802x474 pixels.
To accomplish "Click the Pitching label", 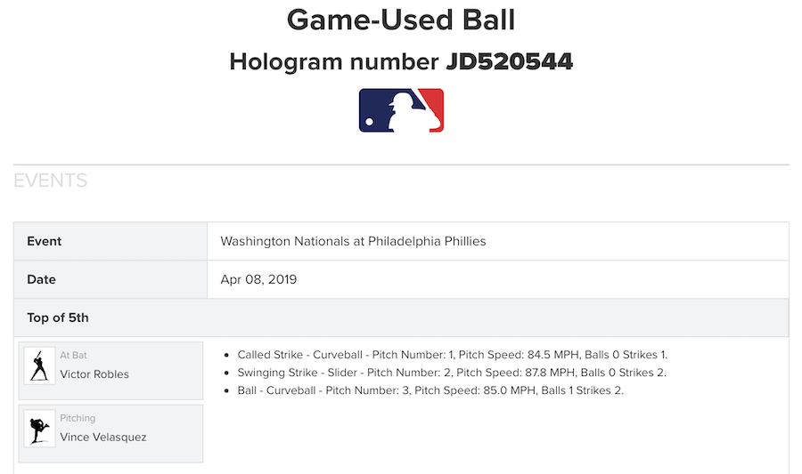I will tap(78, 418).
